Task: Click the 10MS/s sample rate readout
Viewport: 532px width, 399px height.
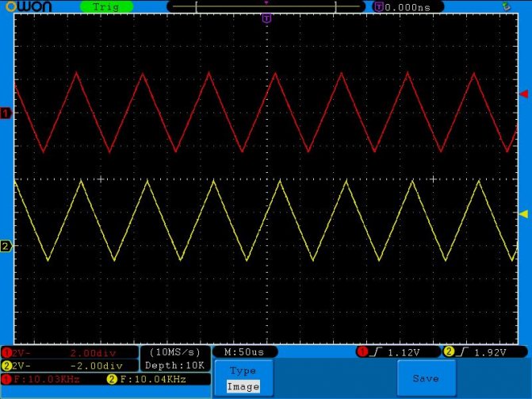Action: point(175,352)
